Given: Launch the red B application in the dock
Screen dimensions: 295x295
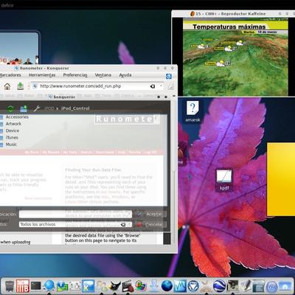Looking at the screenshot, I should [23, 286].
